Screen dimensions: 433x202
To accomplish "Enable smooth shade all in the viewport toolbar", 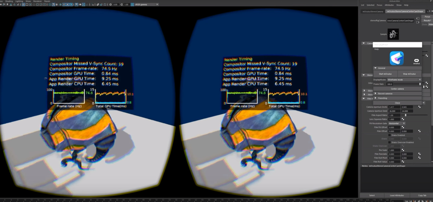I will [x=53, y=5].
